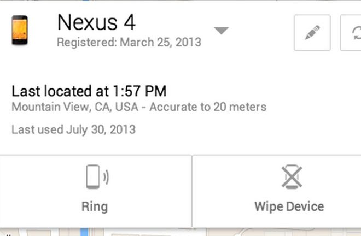
Task: Select the Nexus 4 device title
Action: [96, 22]
